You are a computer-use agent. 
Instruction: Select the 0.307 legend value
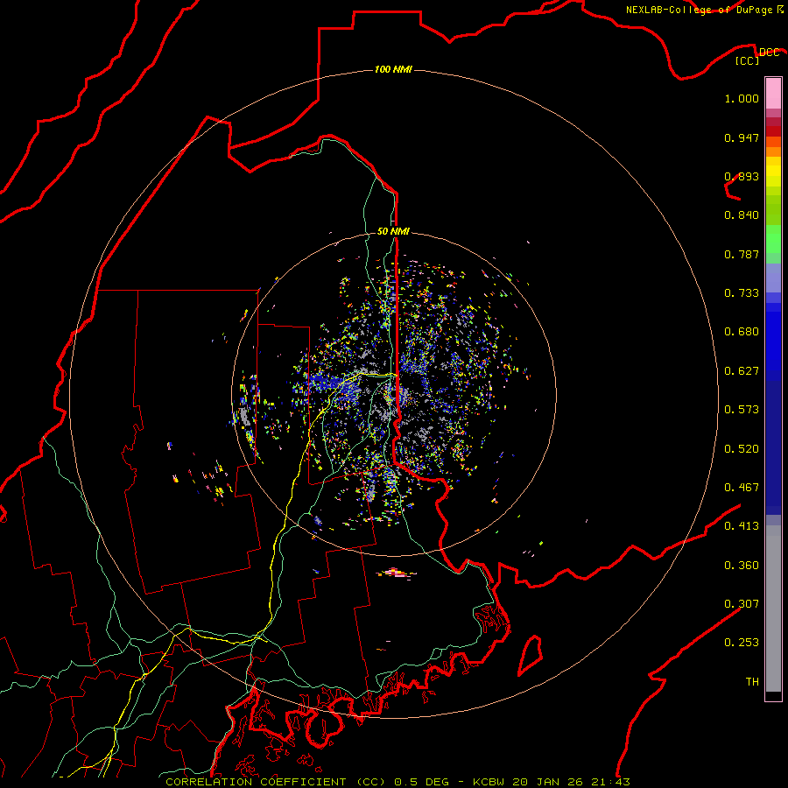point(742,604)
